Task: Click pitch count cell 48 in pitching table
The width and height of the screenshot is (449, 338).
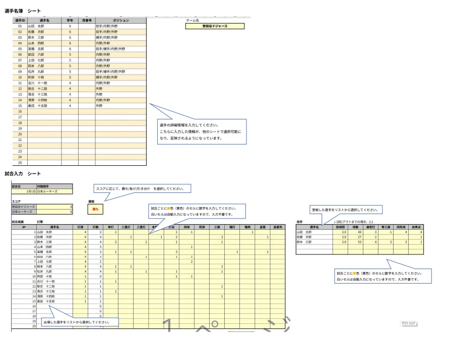Action: click(x=355, y=232)
